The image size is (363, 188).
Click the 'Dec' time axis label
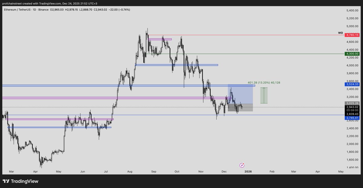224,171
